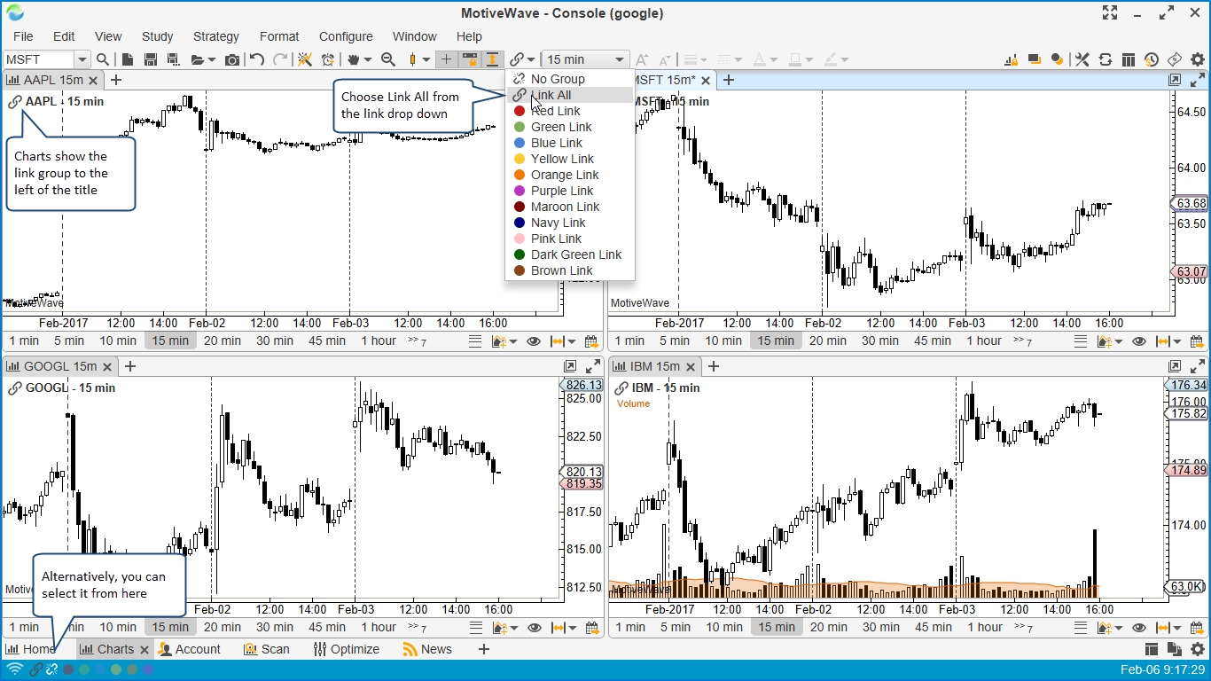Image resolution: width=1211 pixels, height=681 pixels.
Task: Open the columns layout icon in toolbar
Action: point(1129,59)
